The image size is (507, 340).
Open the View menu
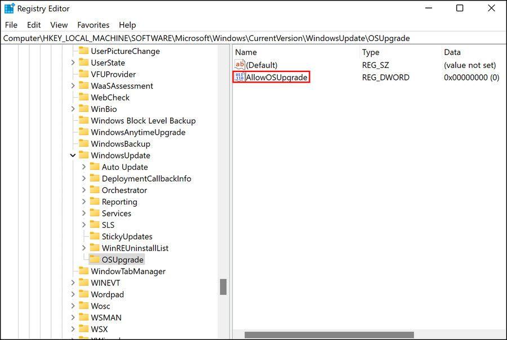click(x=59, y=25)
